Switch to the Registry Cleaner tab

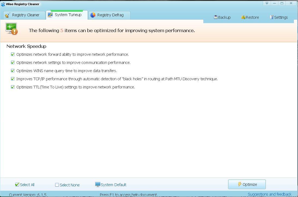coord(24,15)
